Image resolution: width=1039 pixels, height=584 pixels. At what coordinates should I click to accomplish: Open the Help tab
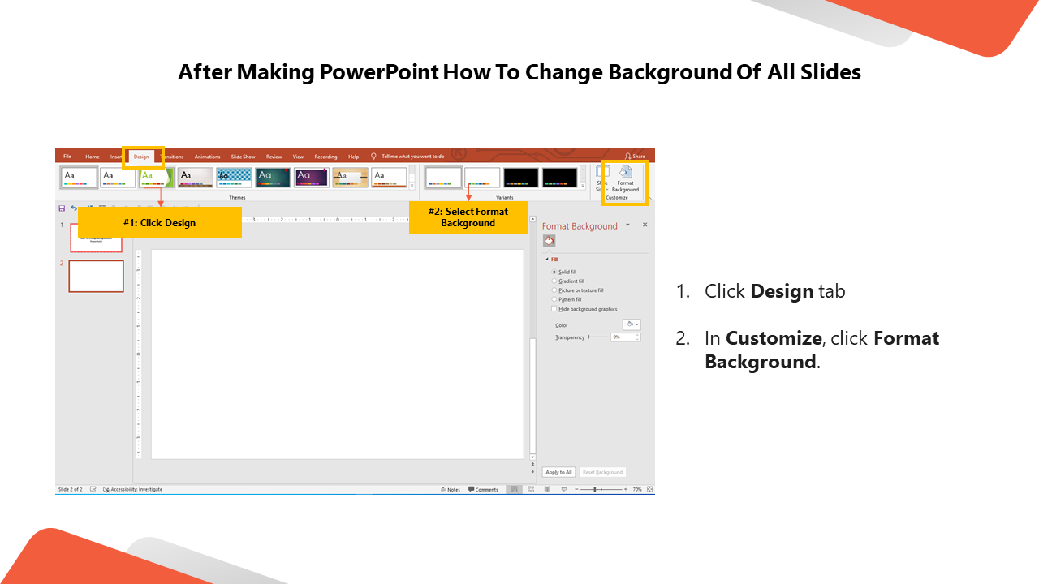[x=353, y=157]
